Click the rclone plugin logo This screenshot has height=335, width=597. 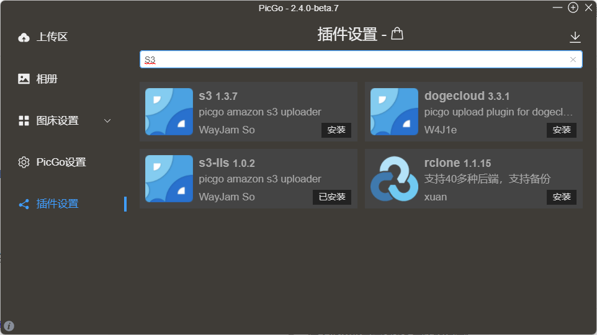click(x=394, y=179)
